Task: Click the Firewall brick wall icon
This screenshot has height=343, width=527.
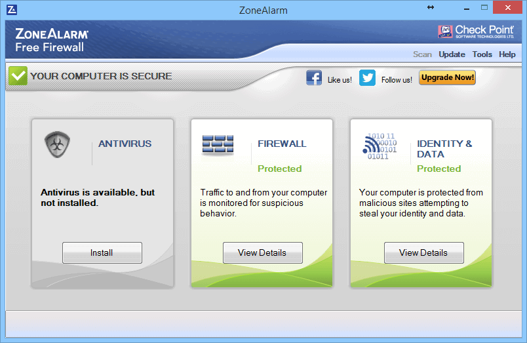Action: pyautogui.click(x=218, y=144)
